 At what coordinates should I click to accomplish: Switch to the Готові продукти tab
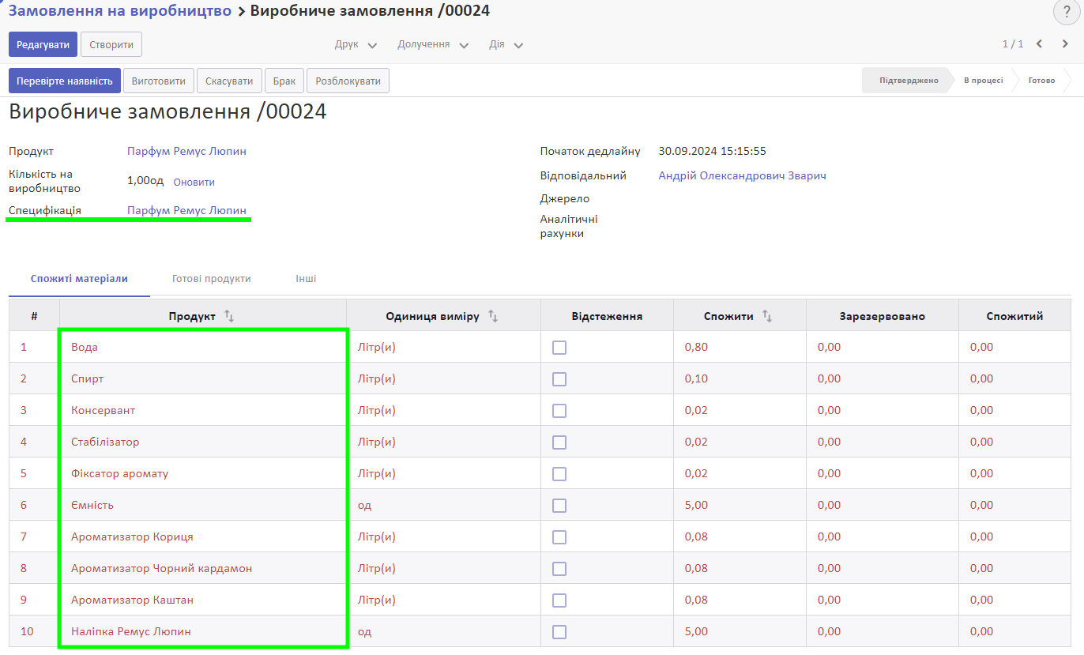point(212,279)
